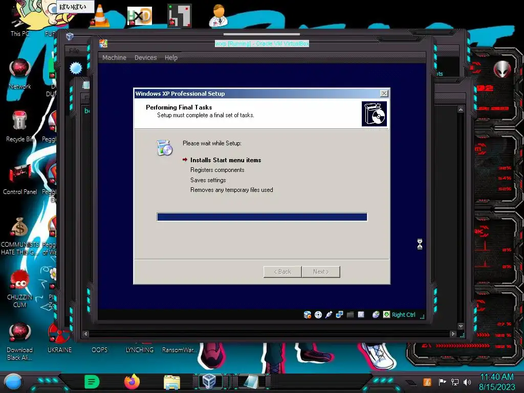
Task: Open the File menu of Manager window
Action: click(74, 51)
